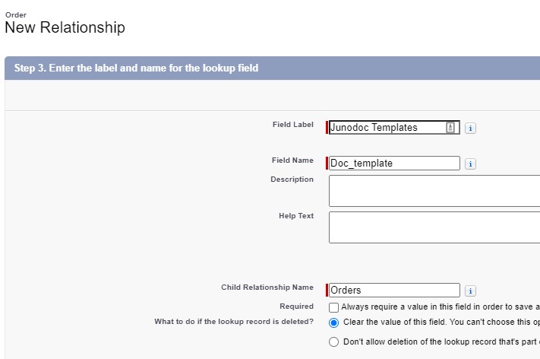Click inside the Help Text text area
Image resolution: width=540 pixels, height=359 pixels.
(434, 227)
